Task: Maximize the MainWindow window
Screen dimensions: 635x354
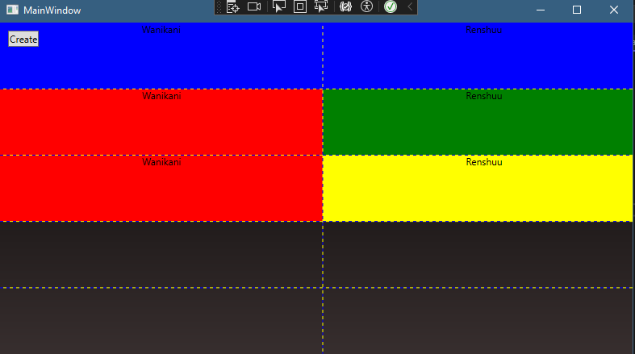Action: pyautogui.click(x=577, y=10)
